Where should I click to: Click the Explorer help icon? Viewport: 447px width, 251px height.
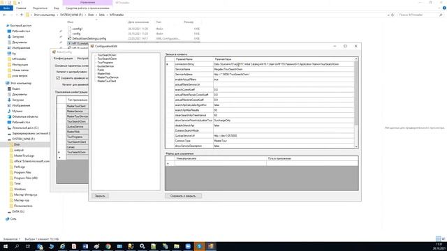tap(444, 8)
